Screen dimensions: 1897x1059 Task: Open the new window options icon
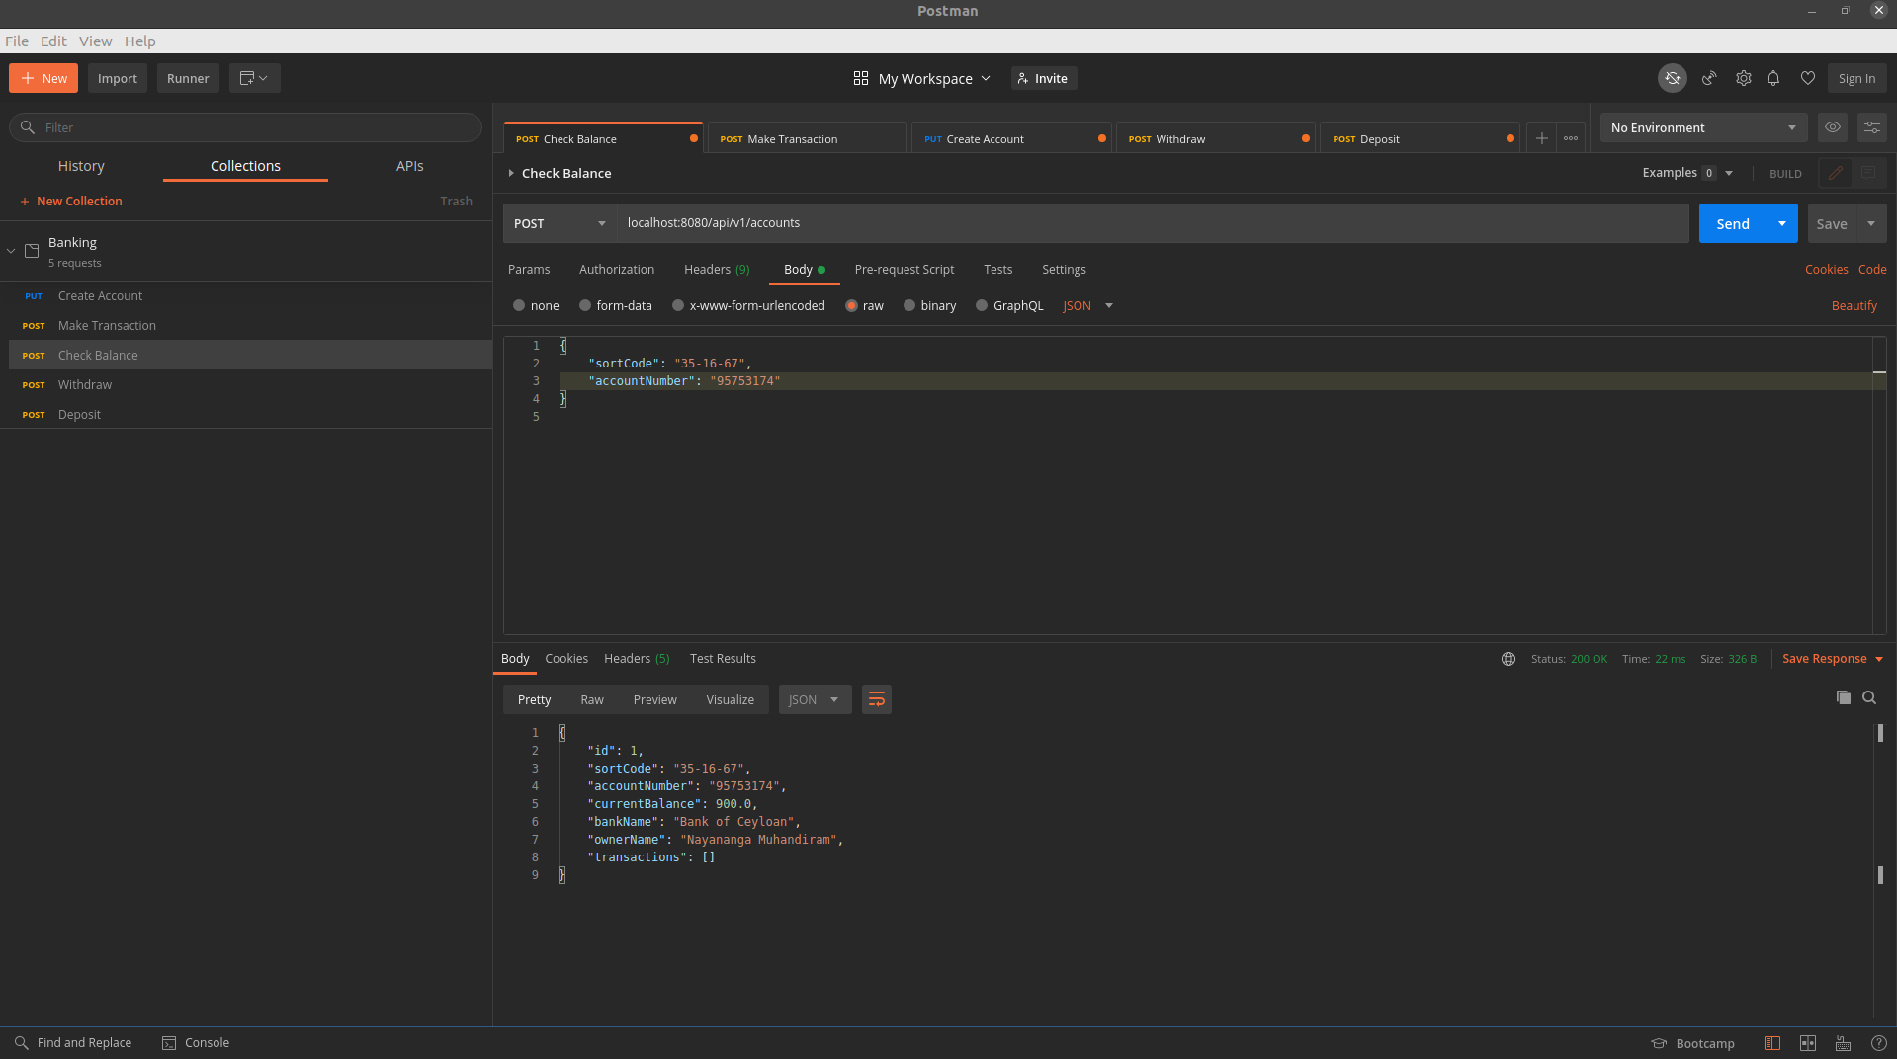[254, 78]
